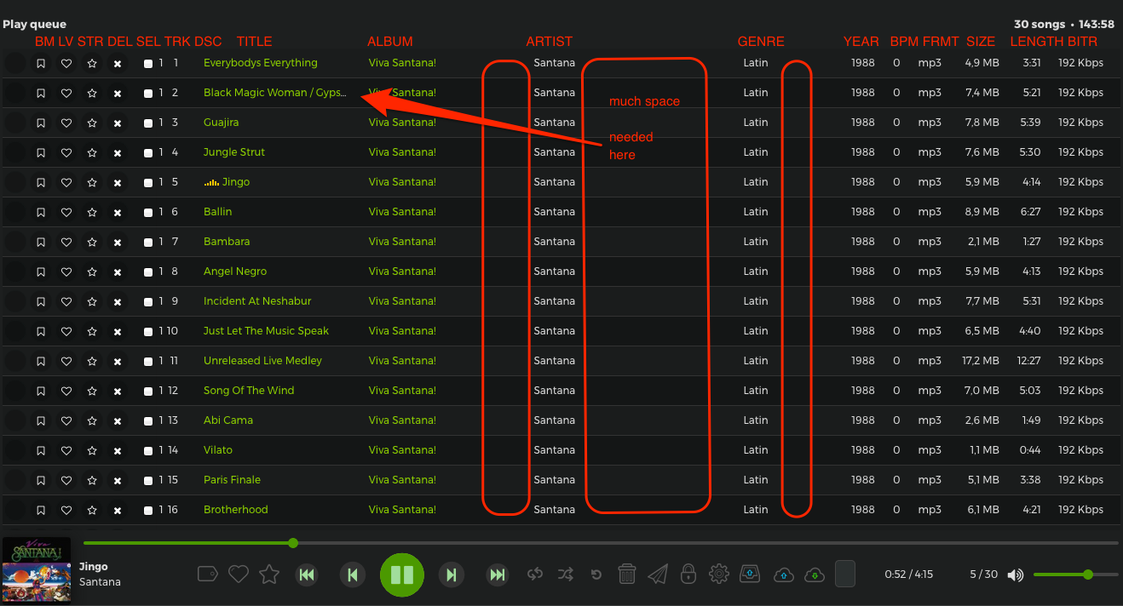The width and height of the screenshot is (1123, 606).
Task: Check the selection box for Angel Negro
Action: pyautogui.click(x=148, y=272)
